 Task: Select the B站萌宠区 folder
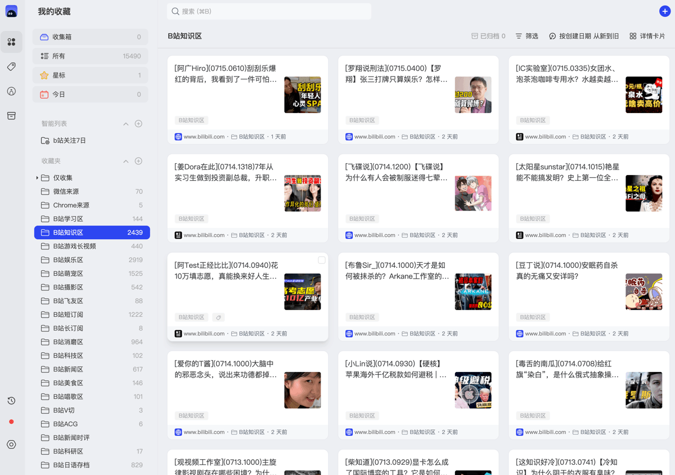tap(92, 274)
